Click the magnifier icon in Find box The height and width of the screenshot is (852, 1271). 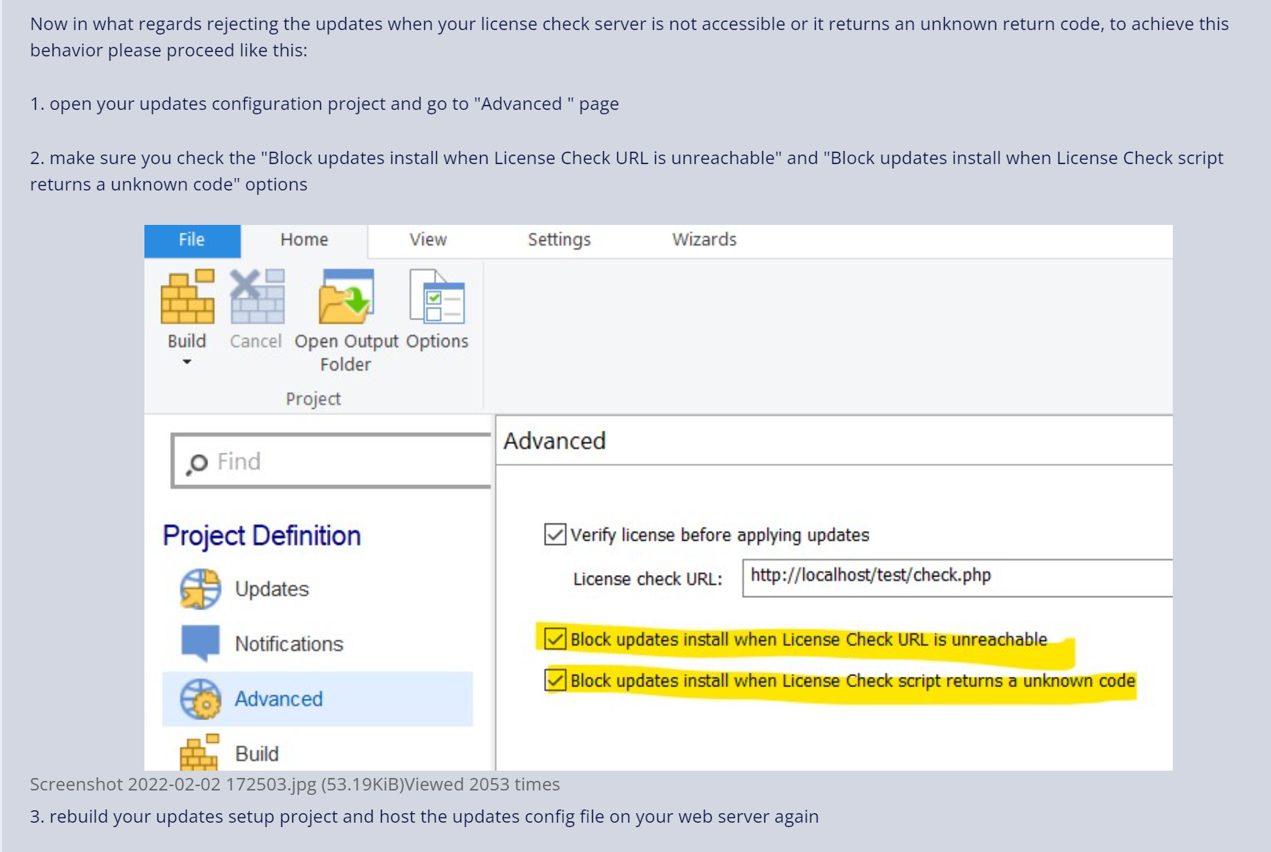(x=196, y=463)
